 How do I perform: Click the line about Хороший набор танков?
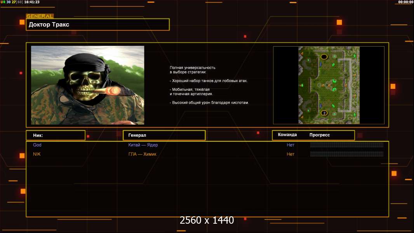[x=209, y=81]
